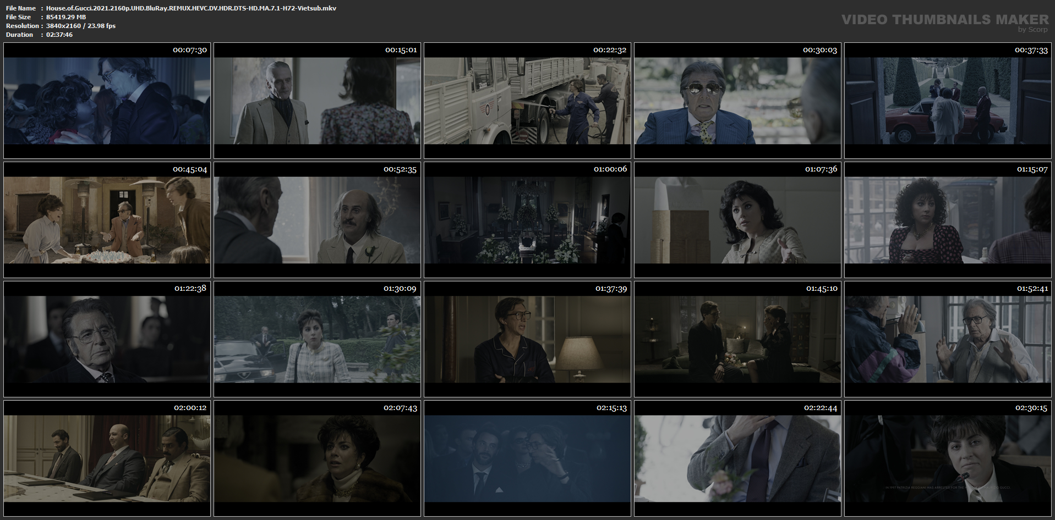The image size is (1055, 520).
Task: Click the file size value 85419.29 MB
Action: click(x=66, y=17)
